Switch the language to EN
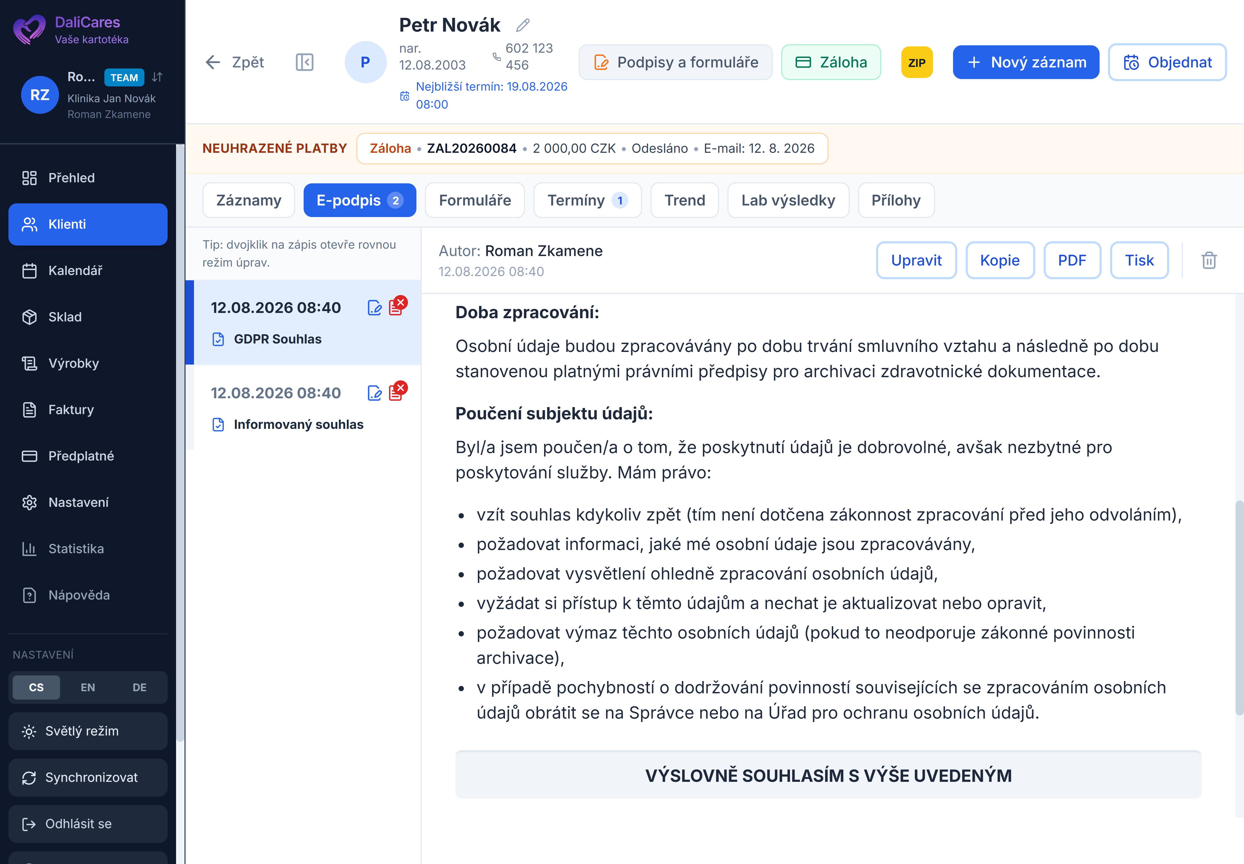This screenshot has width=1244, height=864. point(88,688)
